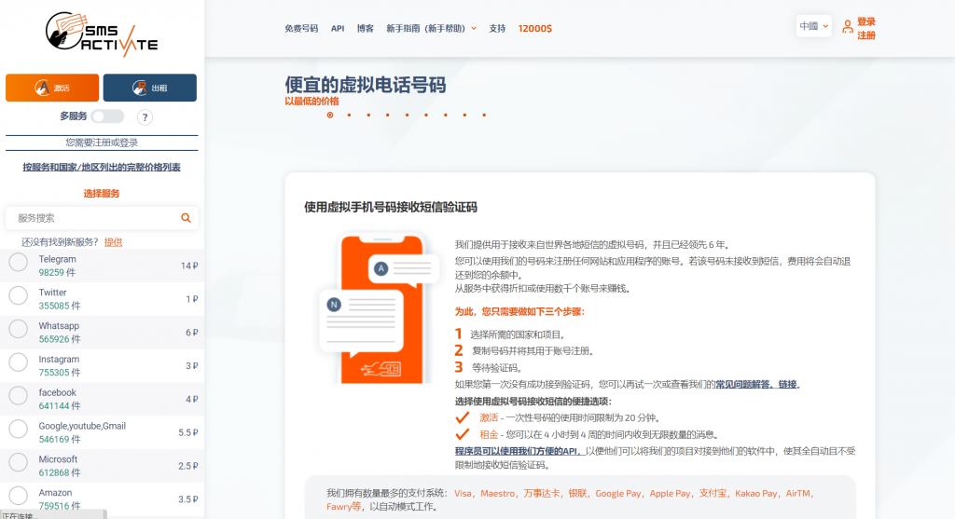Select the Google,youtube,Gmail radio button

point(19,430)
